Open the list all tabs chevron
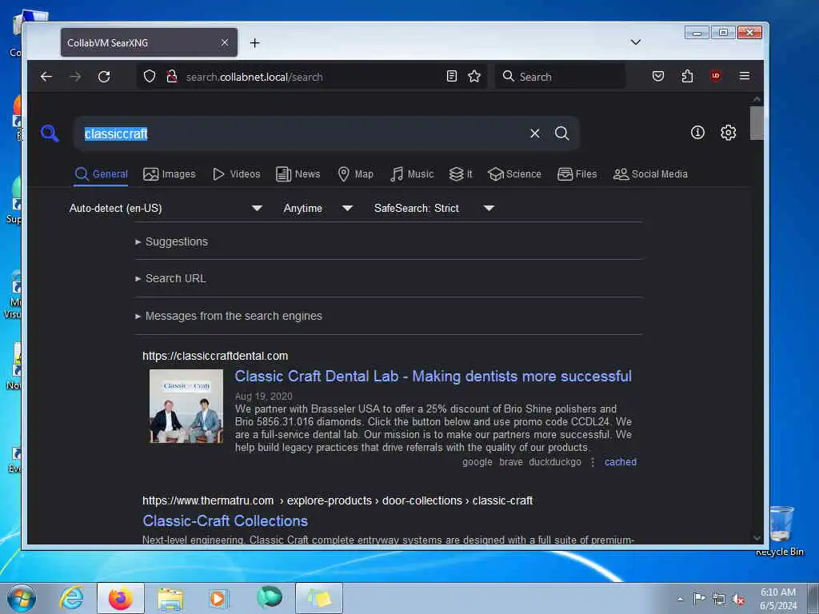Screen dimensions: 819x614 (636, 42)
